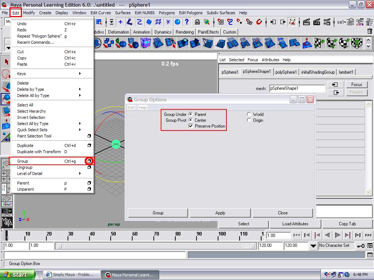Click the Load Attributes button
Image resolution: width=374 pixels, height=280 pixels.
coord(295,224)
